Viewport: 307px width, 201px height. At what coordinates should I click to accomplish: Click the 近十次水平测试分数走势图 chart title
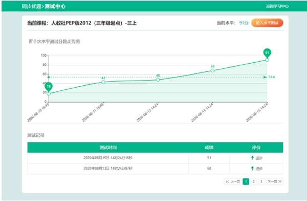coord(54,41)
